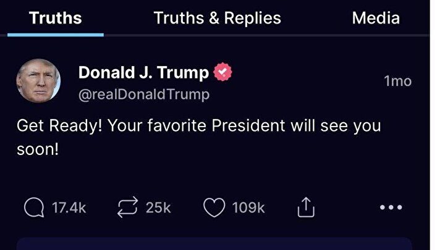
Task: Open the dark card below the post
Action: coord(214,244)
